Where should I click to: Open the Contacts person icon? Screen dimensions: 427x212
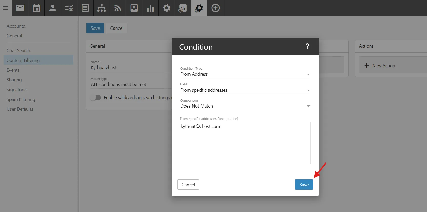point(53,8)
